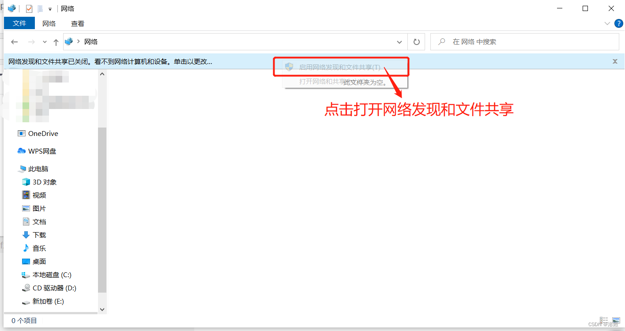The width and height of the screenshot is (625, 331).
Task: Open the 文档 folder
Action: pos(39,222)
